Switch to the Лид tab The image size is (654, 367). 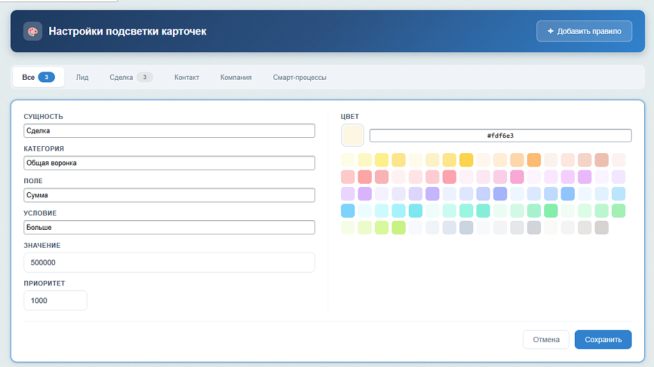[82, 77]
